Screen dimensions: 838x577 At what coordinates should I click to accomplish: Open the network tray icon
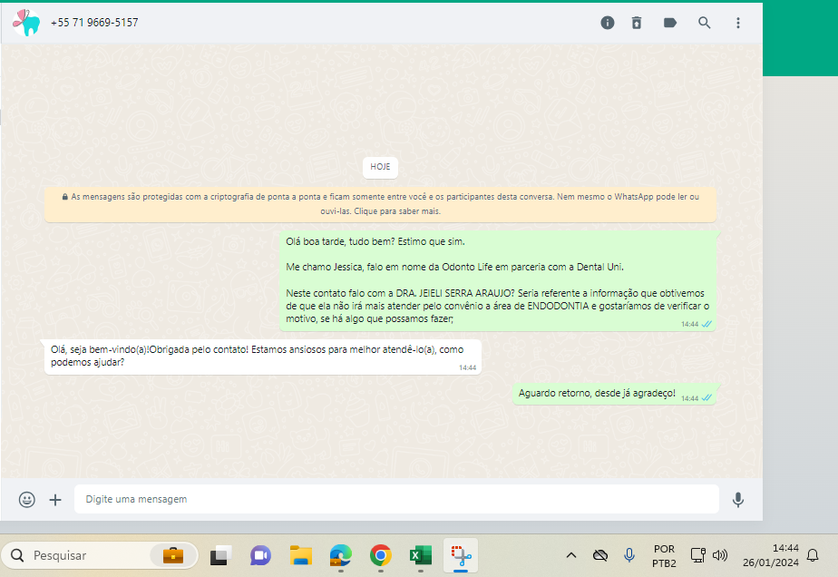[x=698, y=555]
